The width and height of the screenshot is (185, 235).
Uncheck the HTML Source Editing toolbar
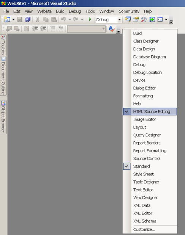150,111
